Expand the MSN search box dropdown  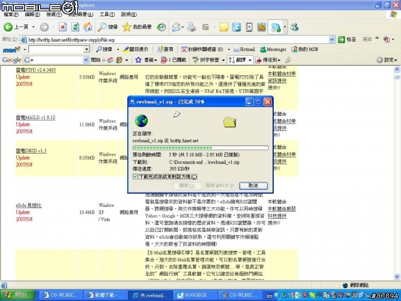point(86,49)
